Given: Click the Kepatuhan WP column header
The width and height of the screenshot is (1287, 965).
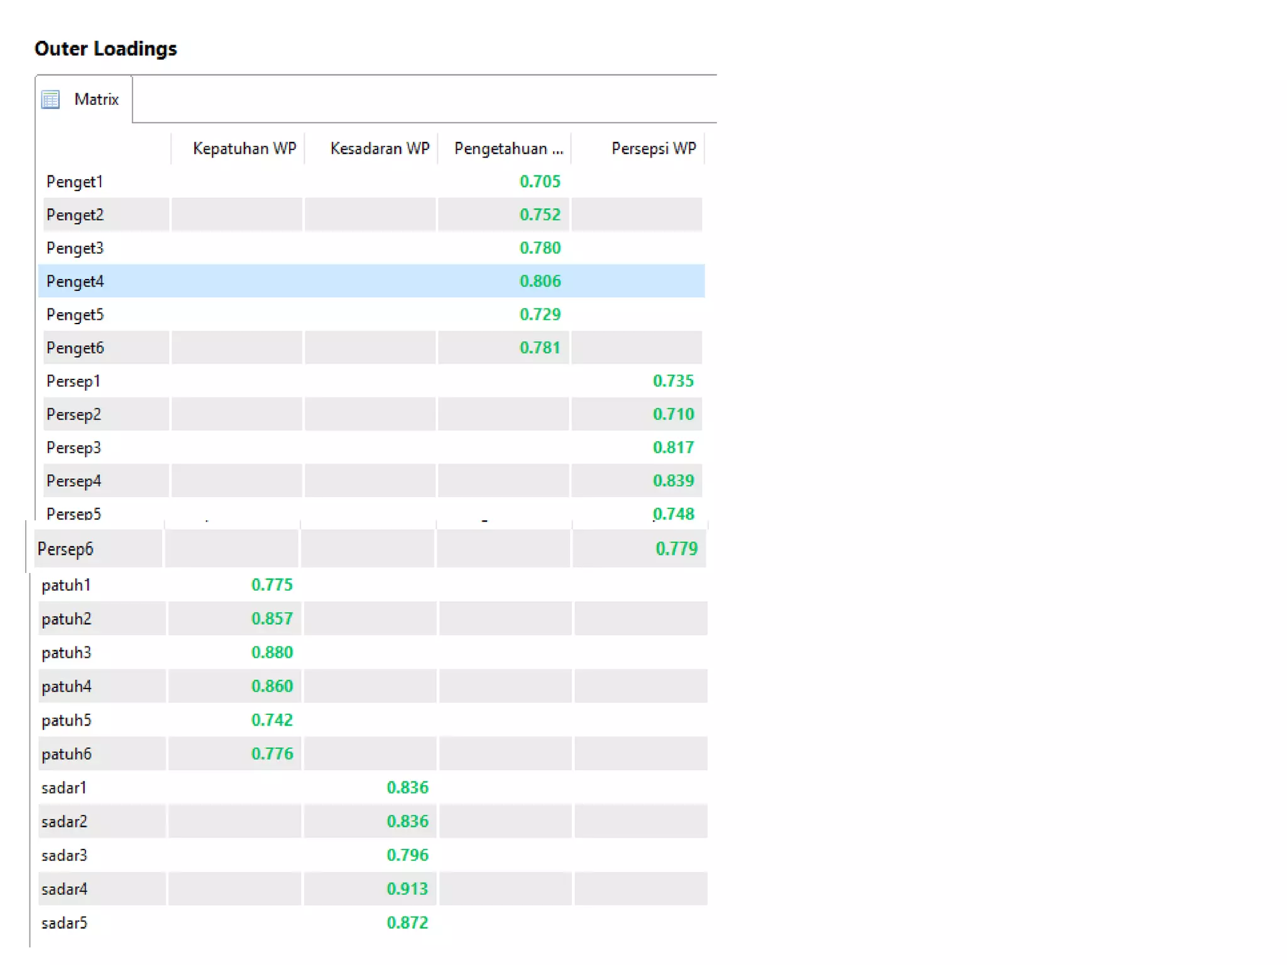Looking at the screenshot, I should (244, 148).
